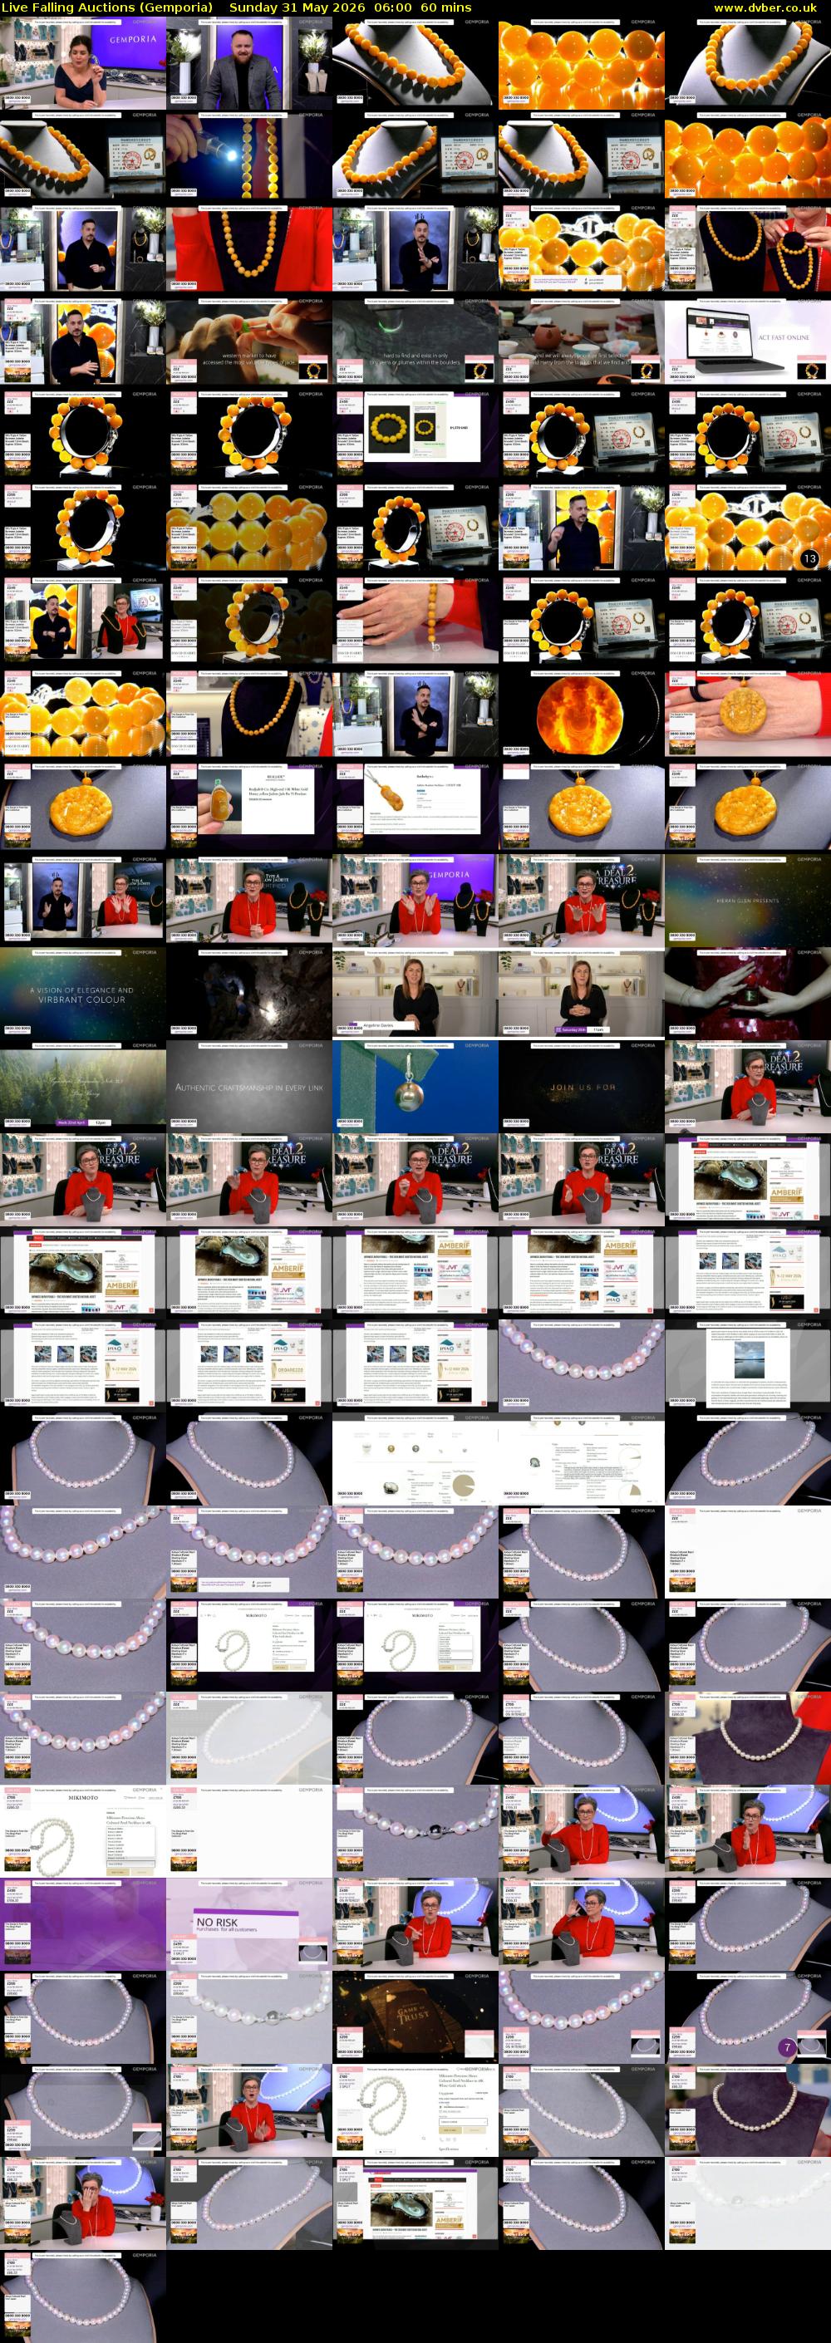Click the thumbnail with the number 7 badge
The height and width of the screenshot is (2343, 831).
tap(747, 2017)
